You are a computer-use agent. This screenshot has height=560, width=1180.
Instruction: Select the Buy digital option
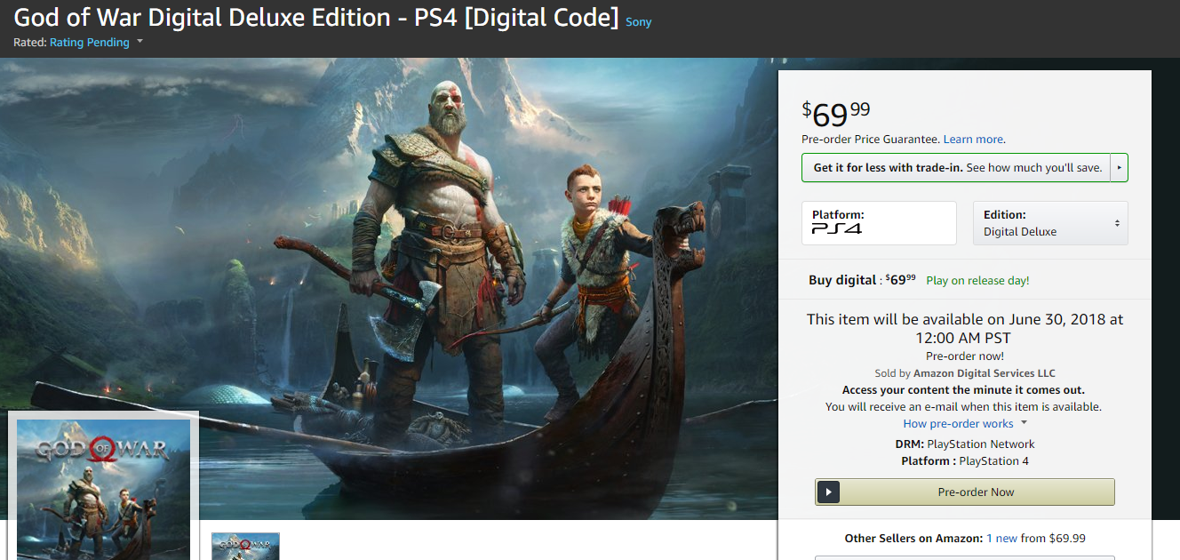pos(841,280)
